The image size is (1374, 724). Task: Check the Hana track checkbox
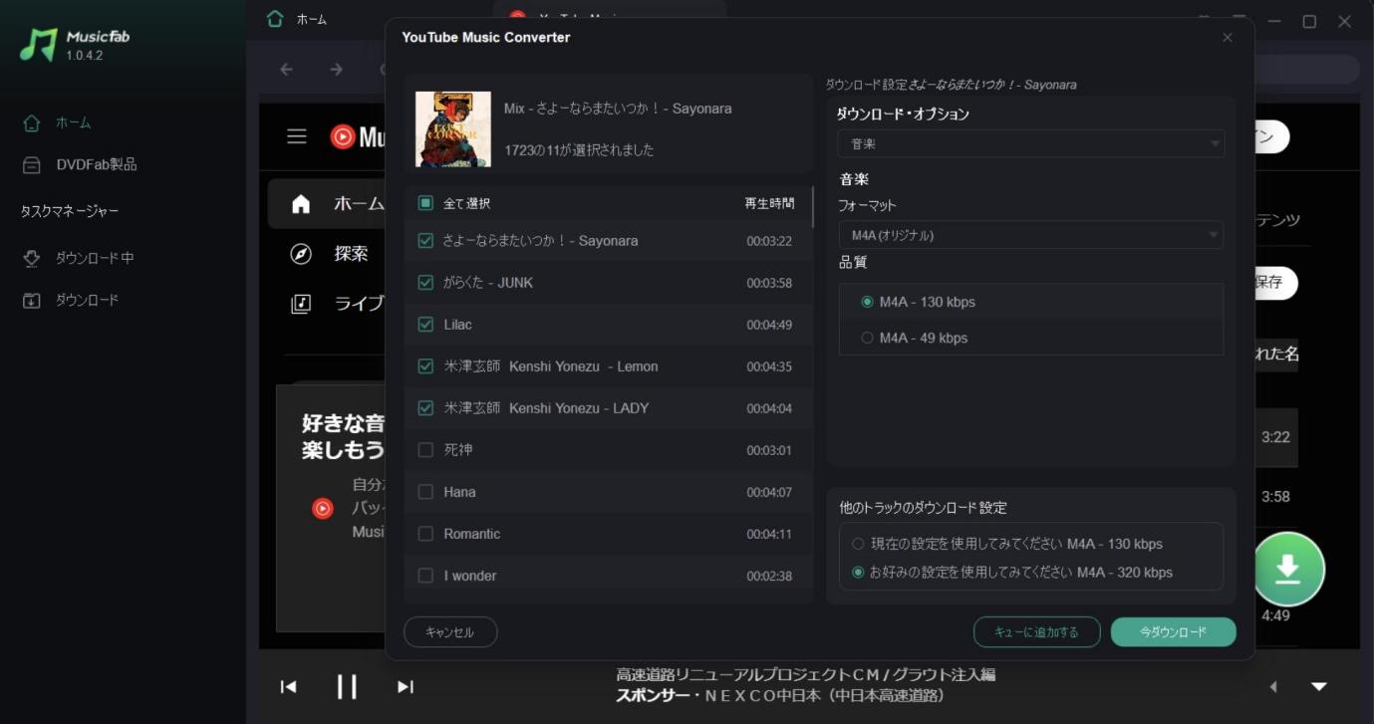[425, 492]
